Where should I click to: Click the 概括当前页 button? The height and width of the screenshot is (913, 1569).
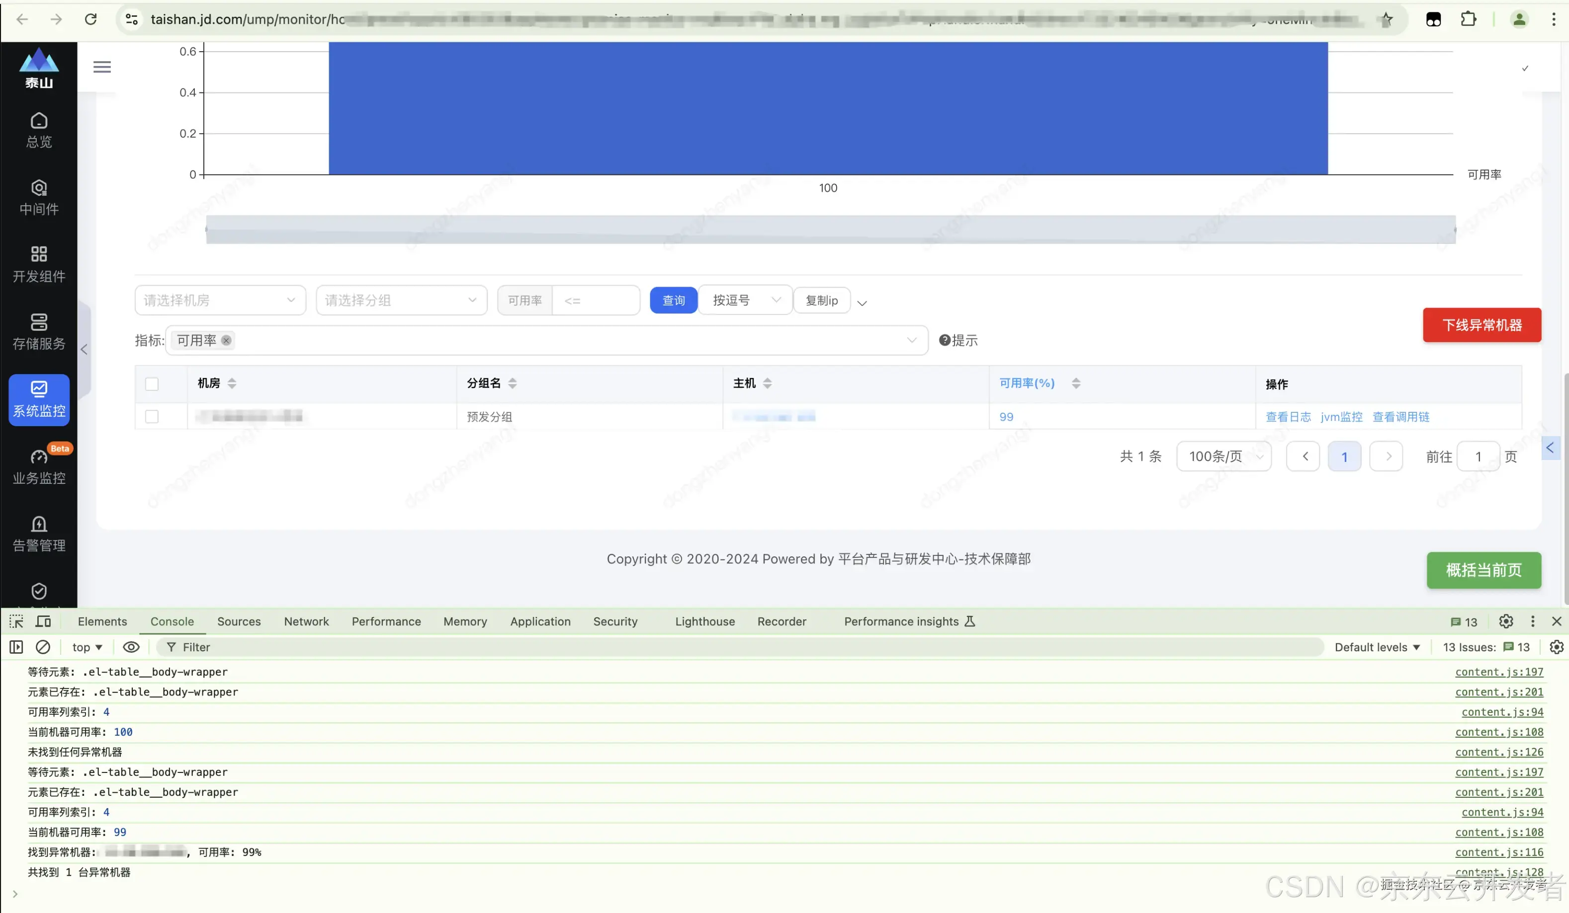pos(1484,570)
